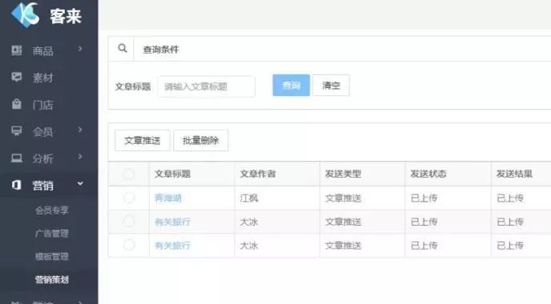Open the 青海湖 article link
551x304 pixels.
168,198
